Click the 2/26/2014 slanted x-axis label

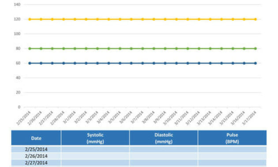pos(35,118)
